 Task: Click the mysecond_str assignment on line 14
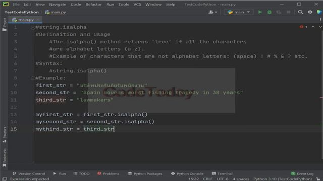(x=95, y=122)
